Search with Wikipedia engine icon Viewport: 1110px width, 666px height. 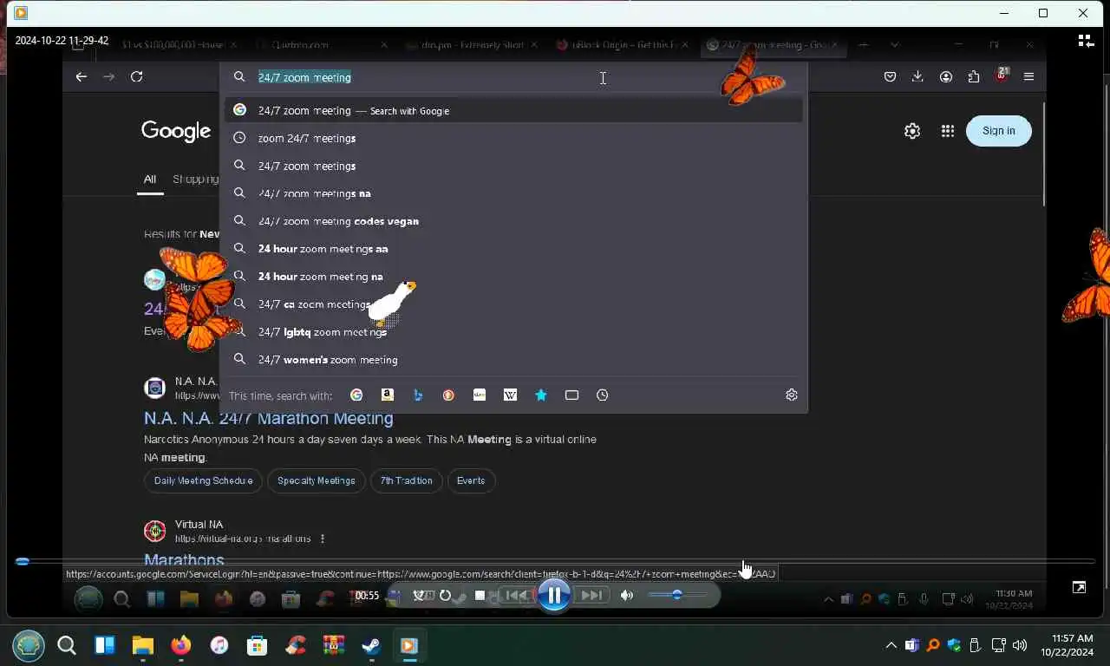[x=510, y=395]
